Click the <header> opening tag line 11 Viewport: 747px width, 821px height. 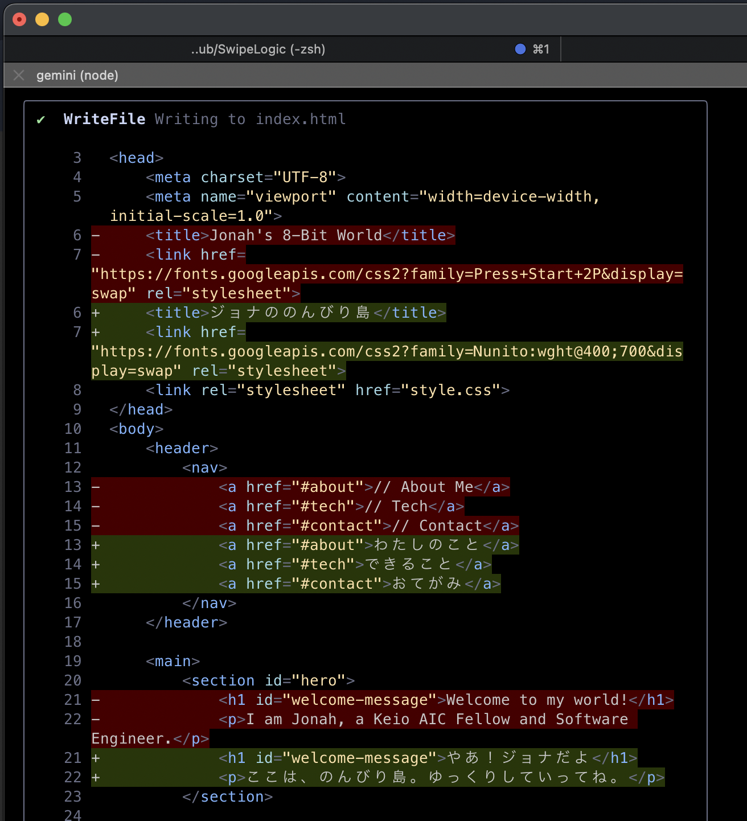[x=182, y=448]
